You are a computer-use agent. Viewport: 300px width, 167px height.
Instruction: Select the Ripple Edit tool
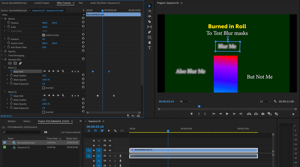[149, 16]
